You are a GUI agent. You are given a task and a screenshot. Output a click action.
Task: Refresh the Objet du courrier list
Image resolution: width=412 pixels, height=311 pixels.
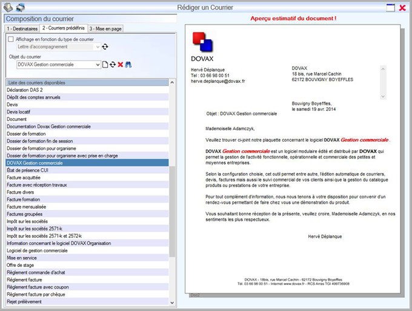(113, 65)
